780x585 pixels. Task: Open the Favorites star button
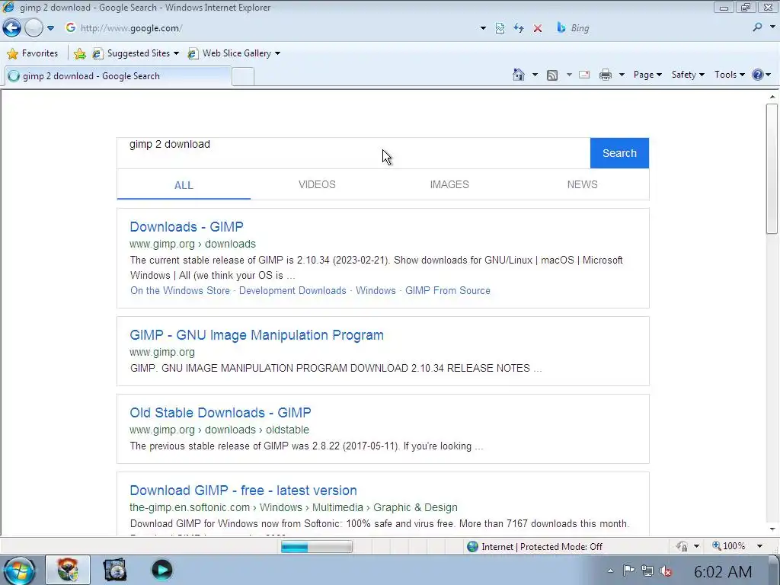click(x=33, y=53)
